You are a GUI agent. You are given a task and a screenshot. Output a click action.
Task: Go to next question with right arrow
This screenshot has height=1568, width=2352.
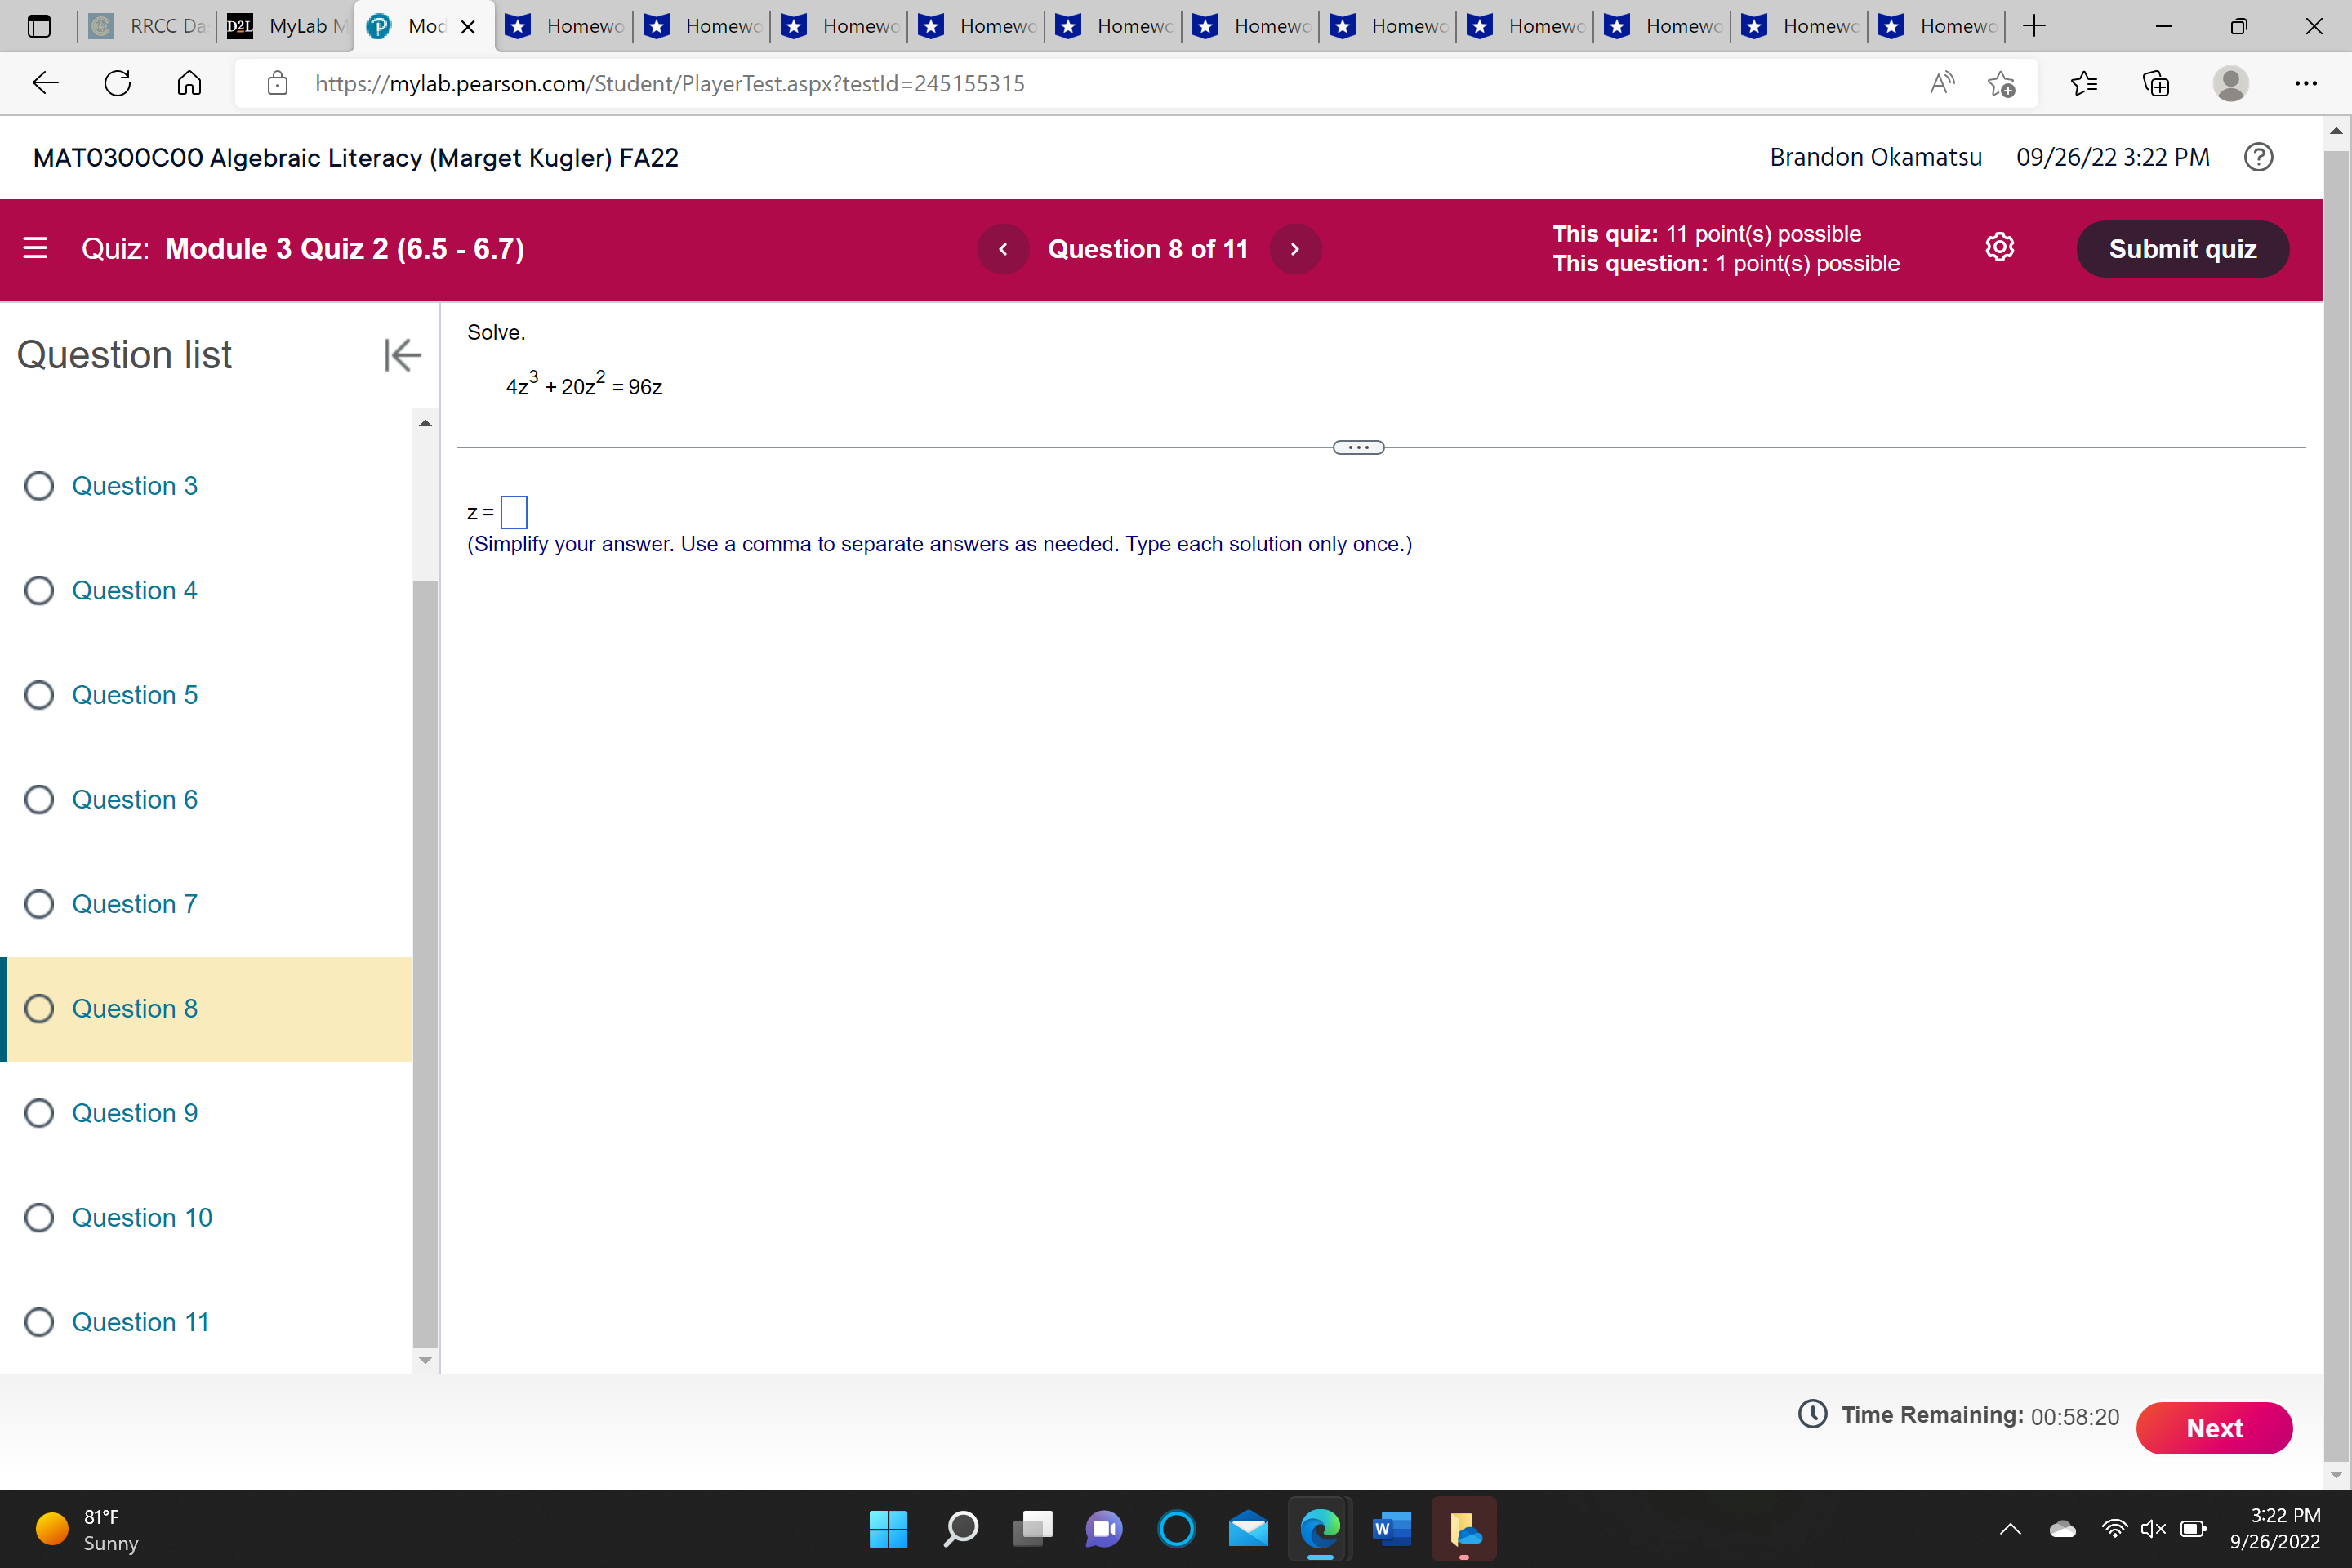pos(1295,249)
